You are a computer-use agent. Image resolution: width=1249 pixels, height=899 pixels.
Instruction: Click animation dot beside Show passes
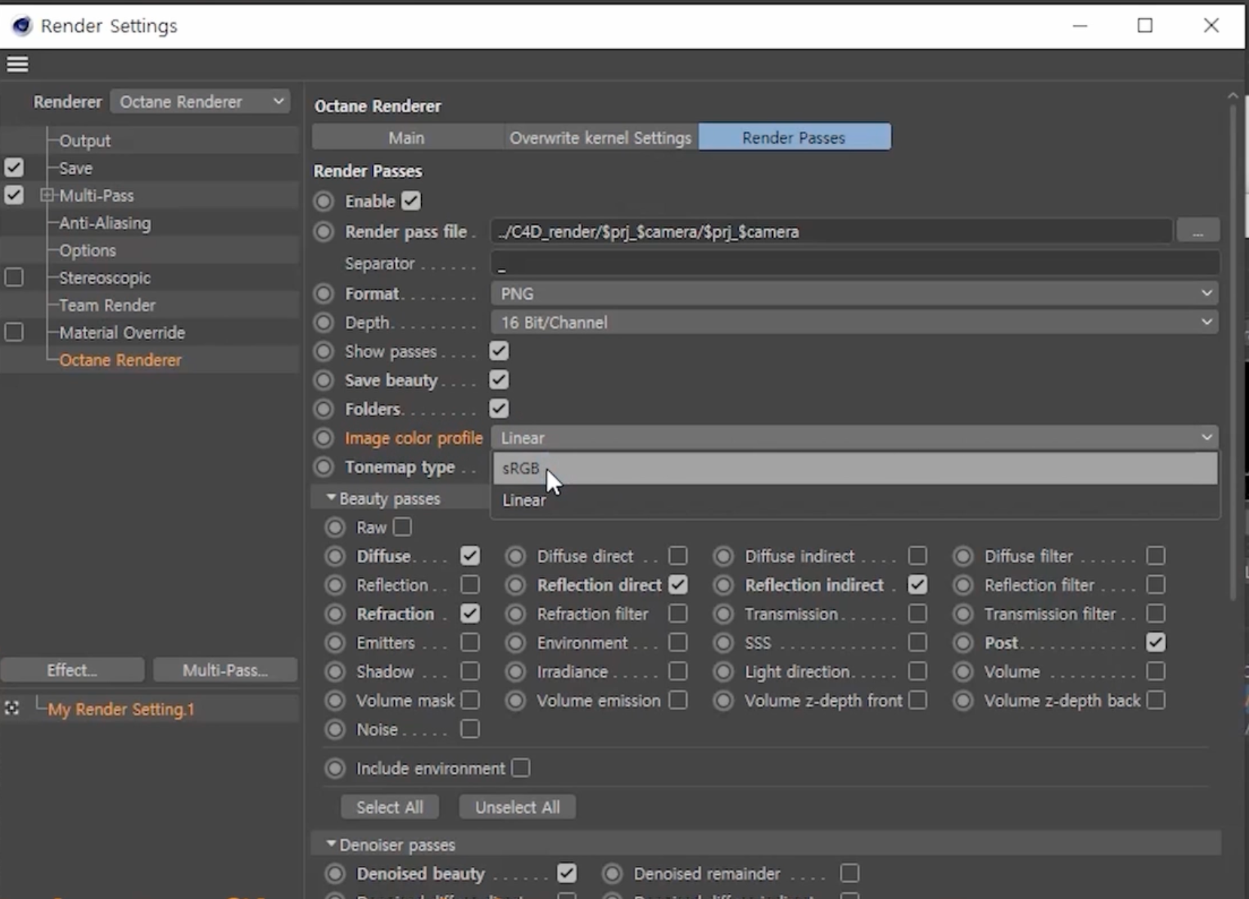point(324,352)
